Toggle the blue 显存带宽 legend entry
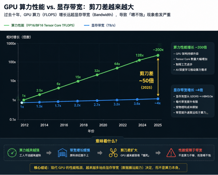The height and width of the screenshot is (175, 218). pyautogui.click(x=100, y=25)
